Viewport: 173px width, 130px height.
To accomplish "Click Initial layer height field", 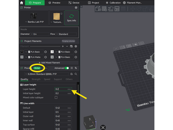I will [63, 93].
